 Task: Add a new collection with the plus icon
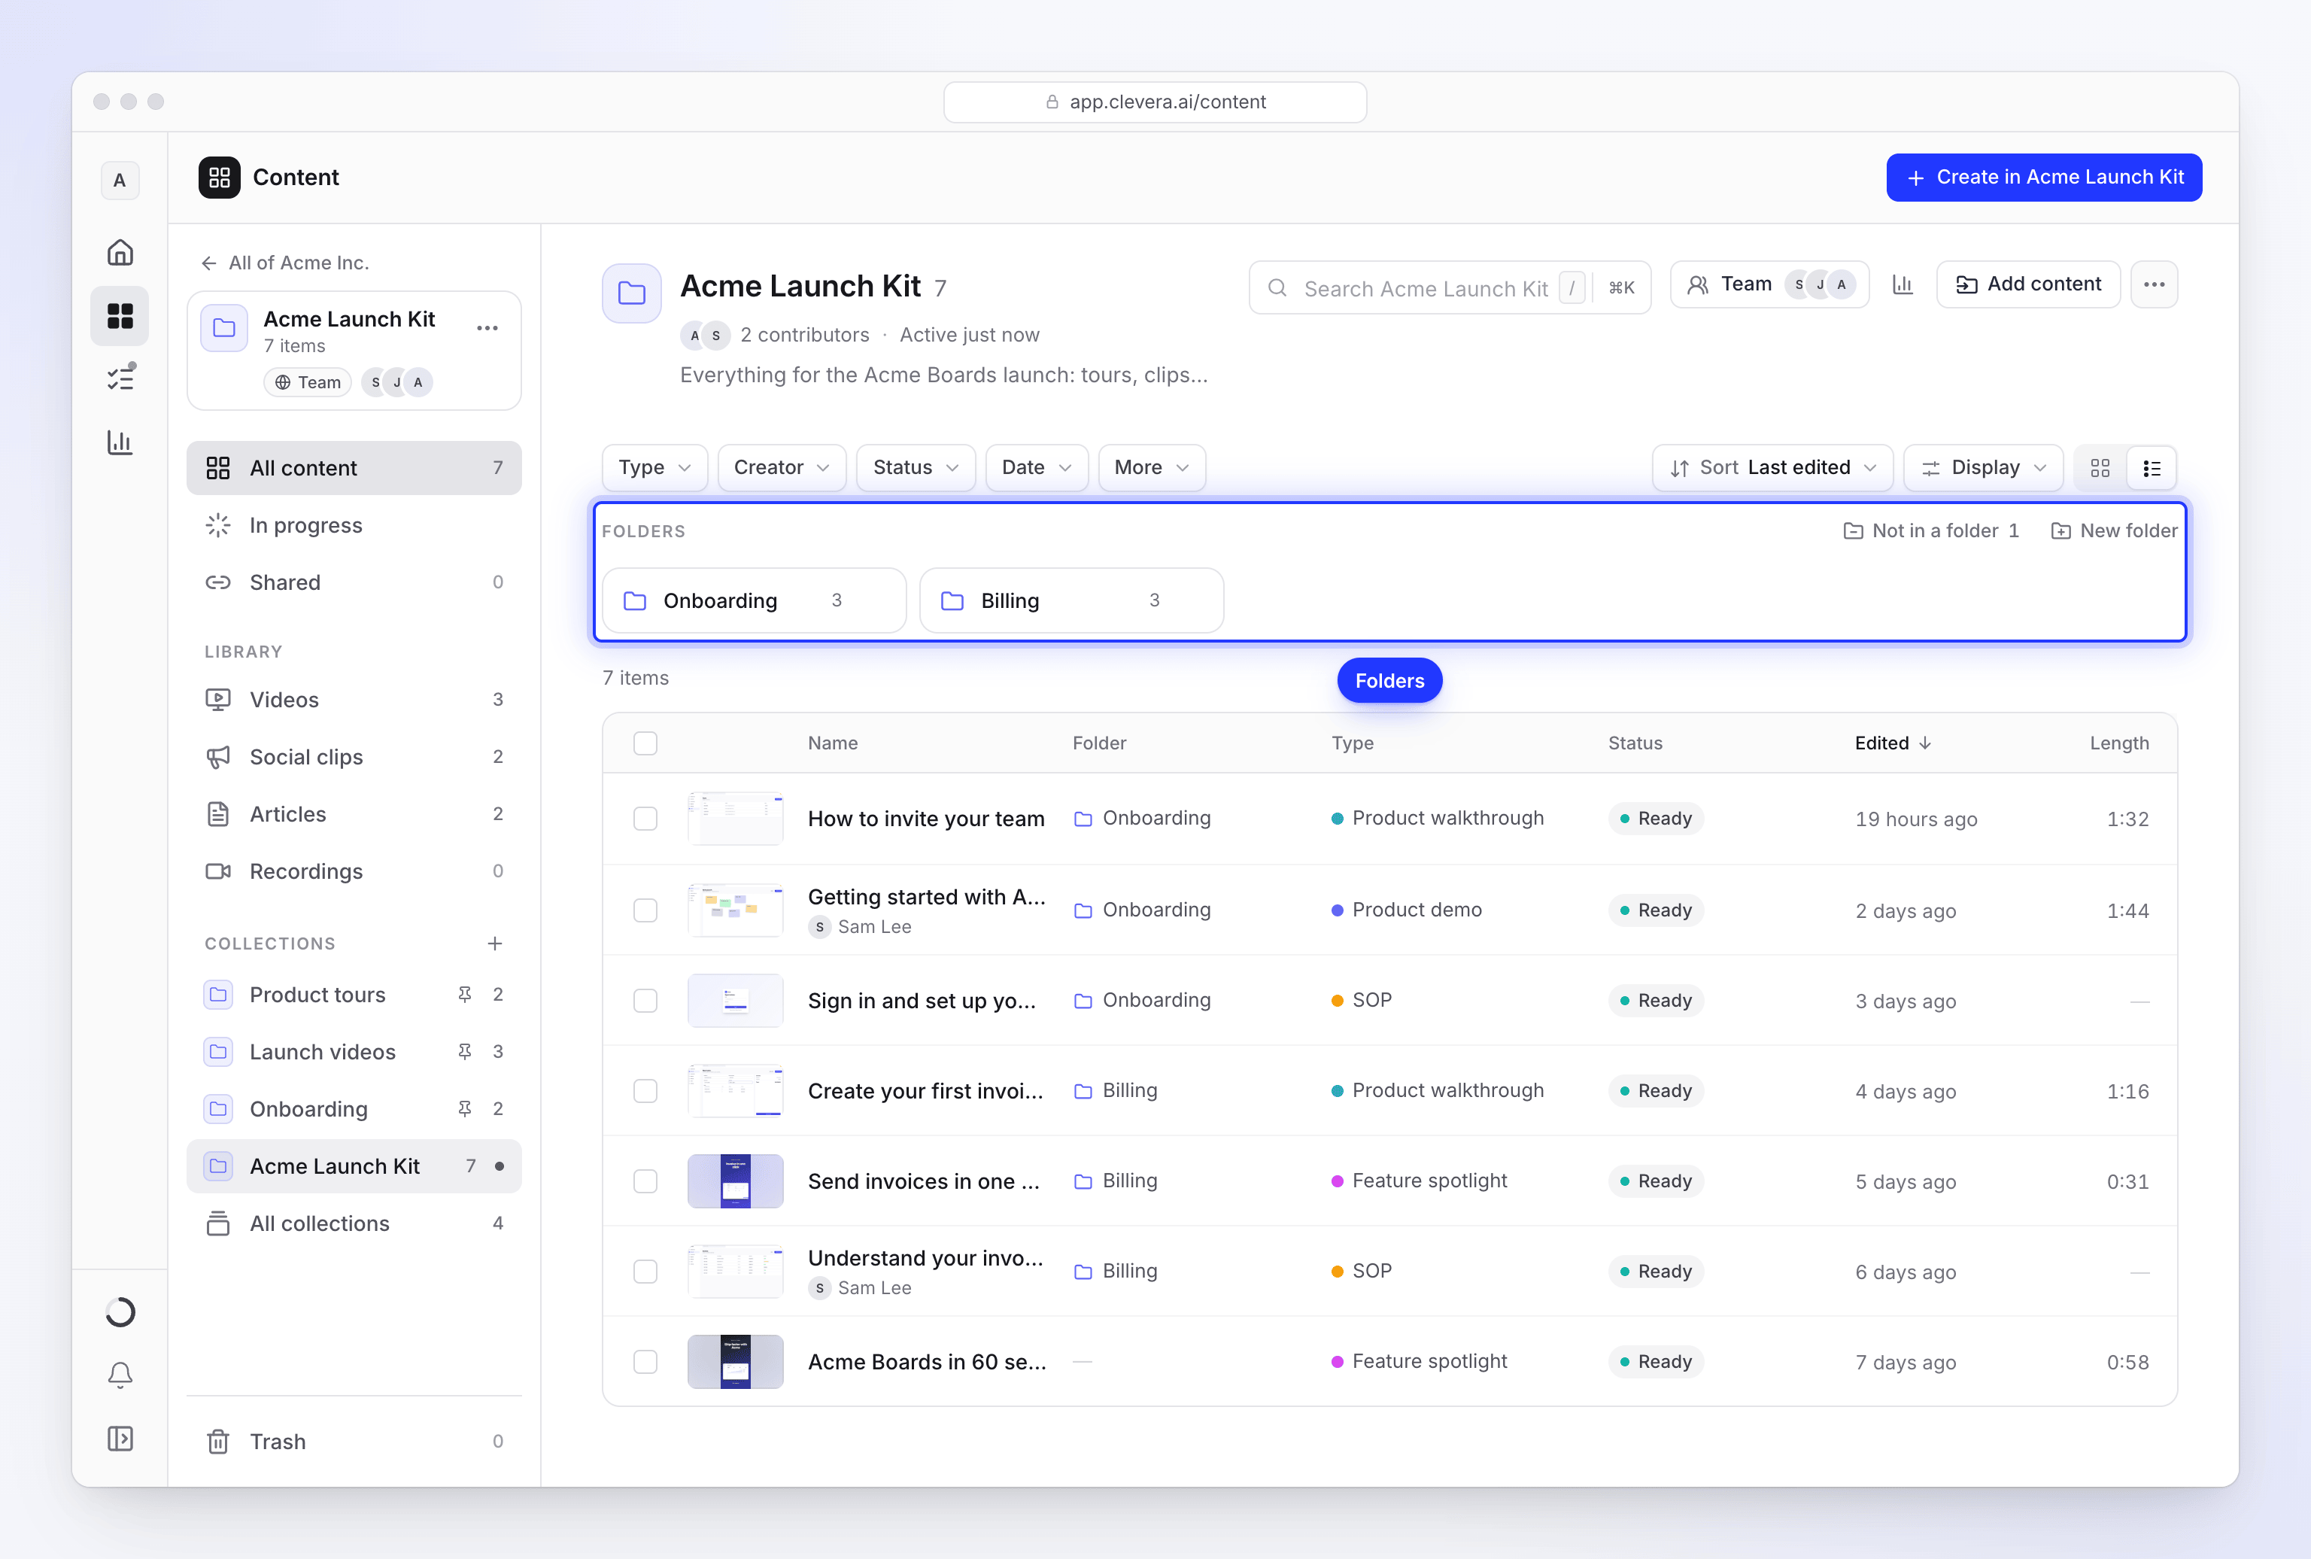pos(495,944)
